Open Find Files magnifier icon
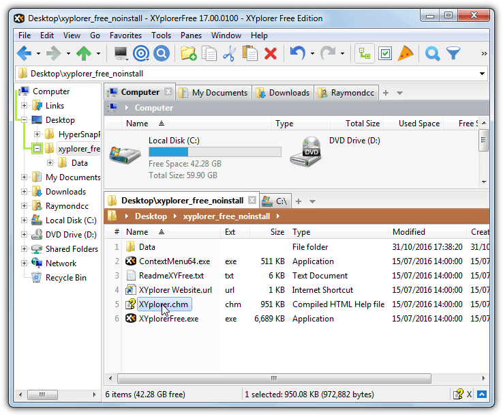Image resolution: width=503 pixels, height=415 pixels. [432, 53]
